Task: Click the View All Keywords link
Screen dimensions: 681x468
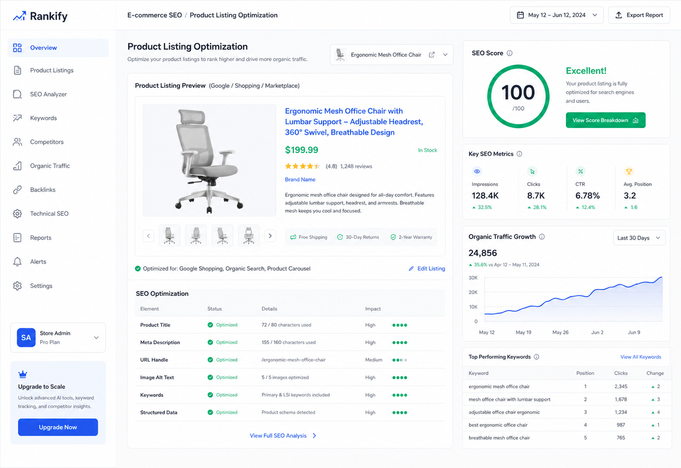Action: 640,357
